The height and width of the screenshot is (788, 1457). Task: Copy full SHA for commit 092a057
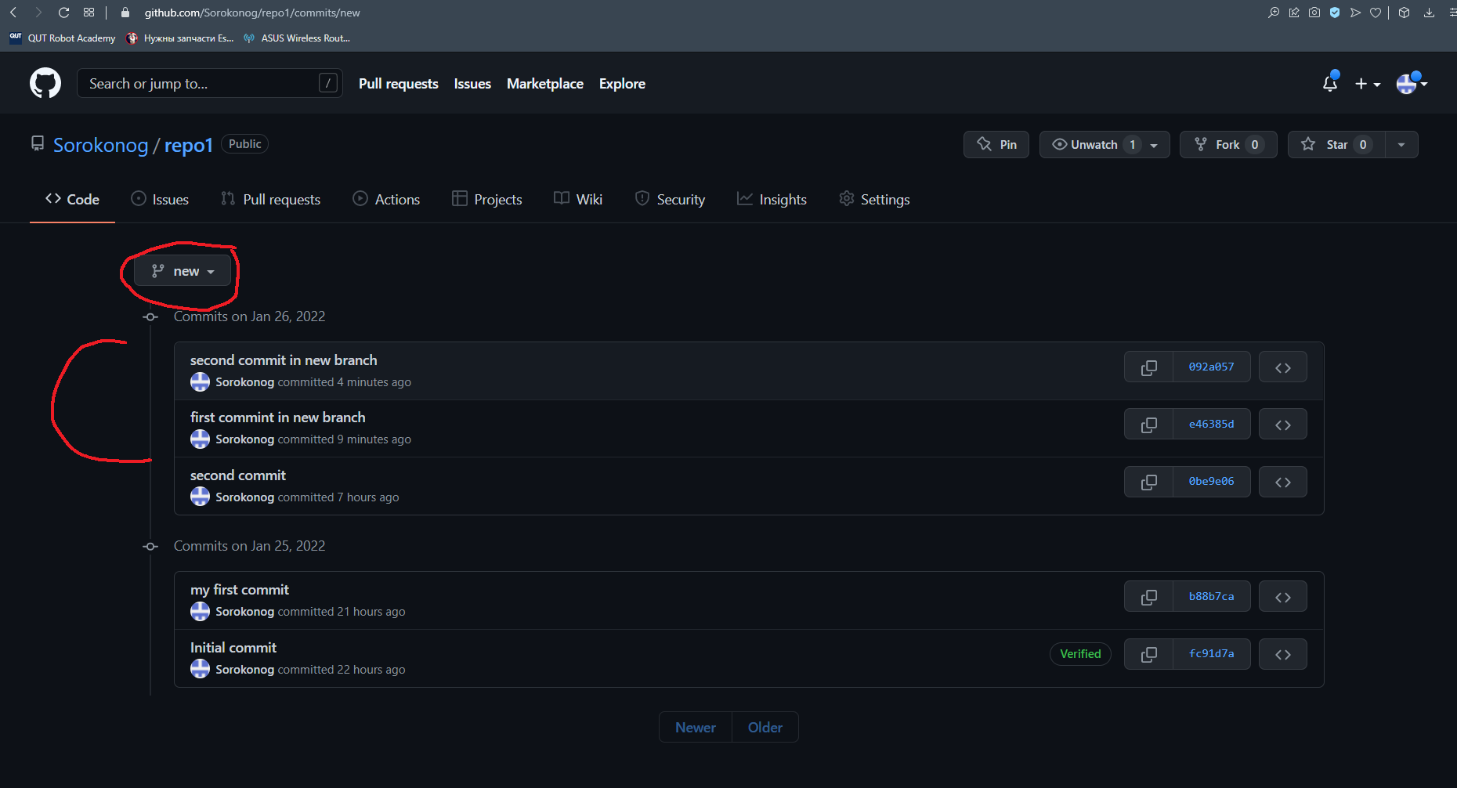1148,367
